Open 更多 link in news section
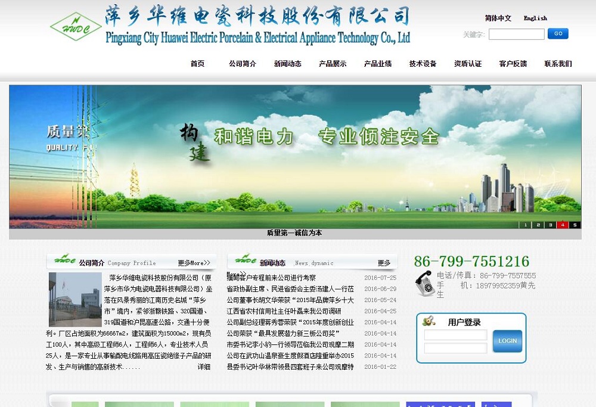The image size is (596, 407). (384, 263)
